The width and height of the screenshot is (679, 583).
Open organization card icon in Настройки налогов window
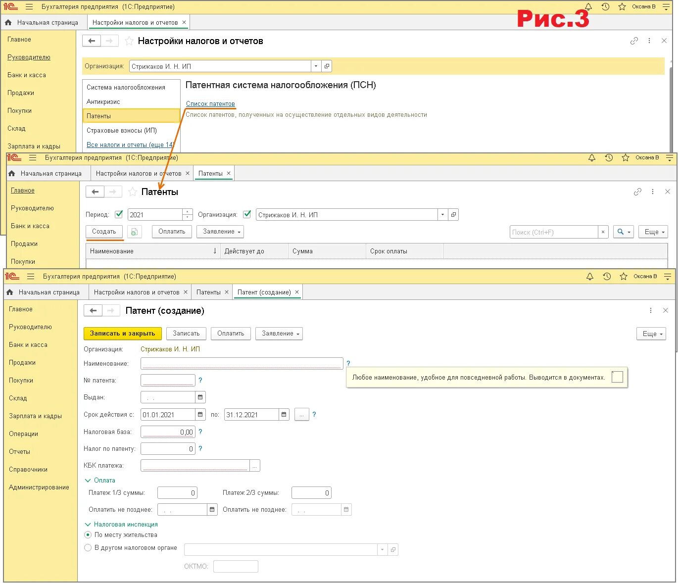(x=326, y=66)
